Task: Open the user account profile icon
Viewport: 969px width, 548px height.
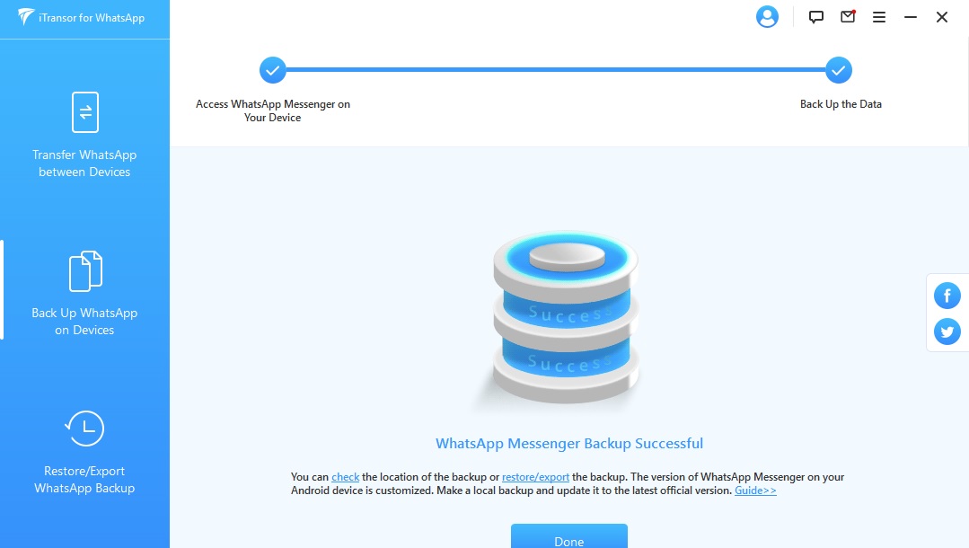Action: coord(767,17)
